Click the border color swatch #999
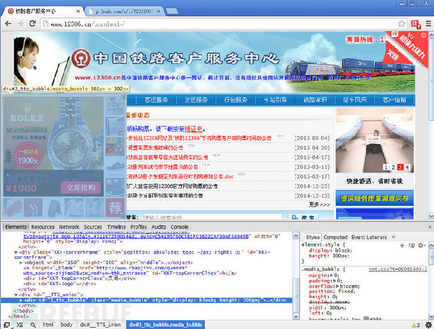The height and width of the screenshot is (329, 434). click(x=366, y=318)
